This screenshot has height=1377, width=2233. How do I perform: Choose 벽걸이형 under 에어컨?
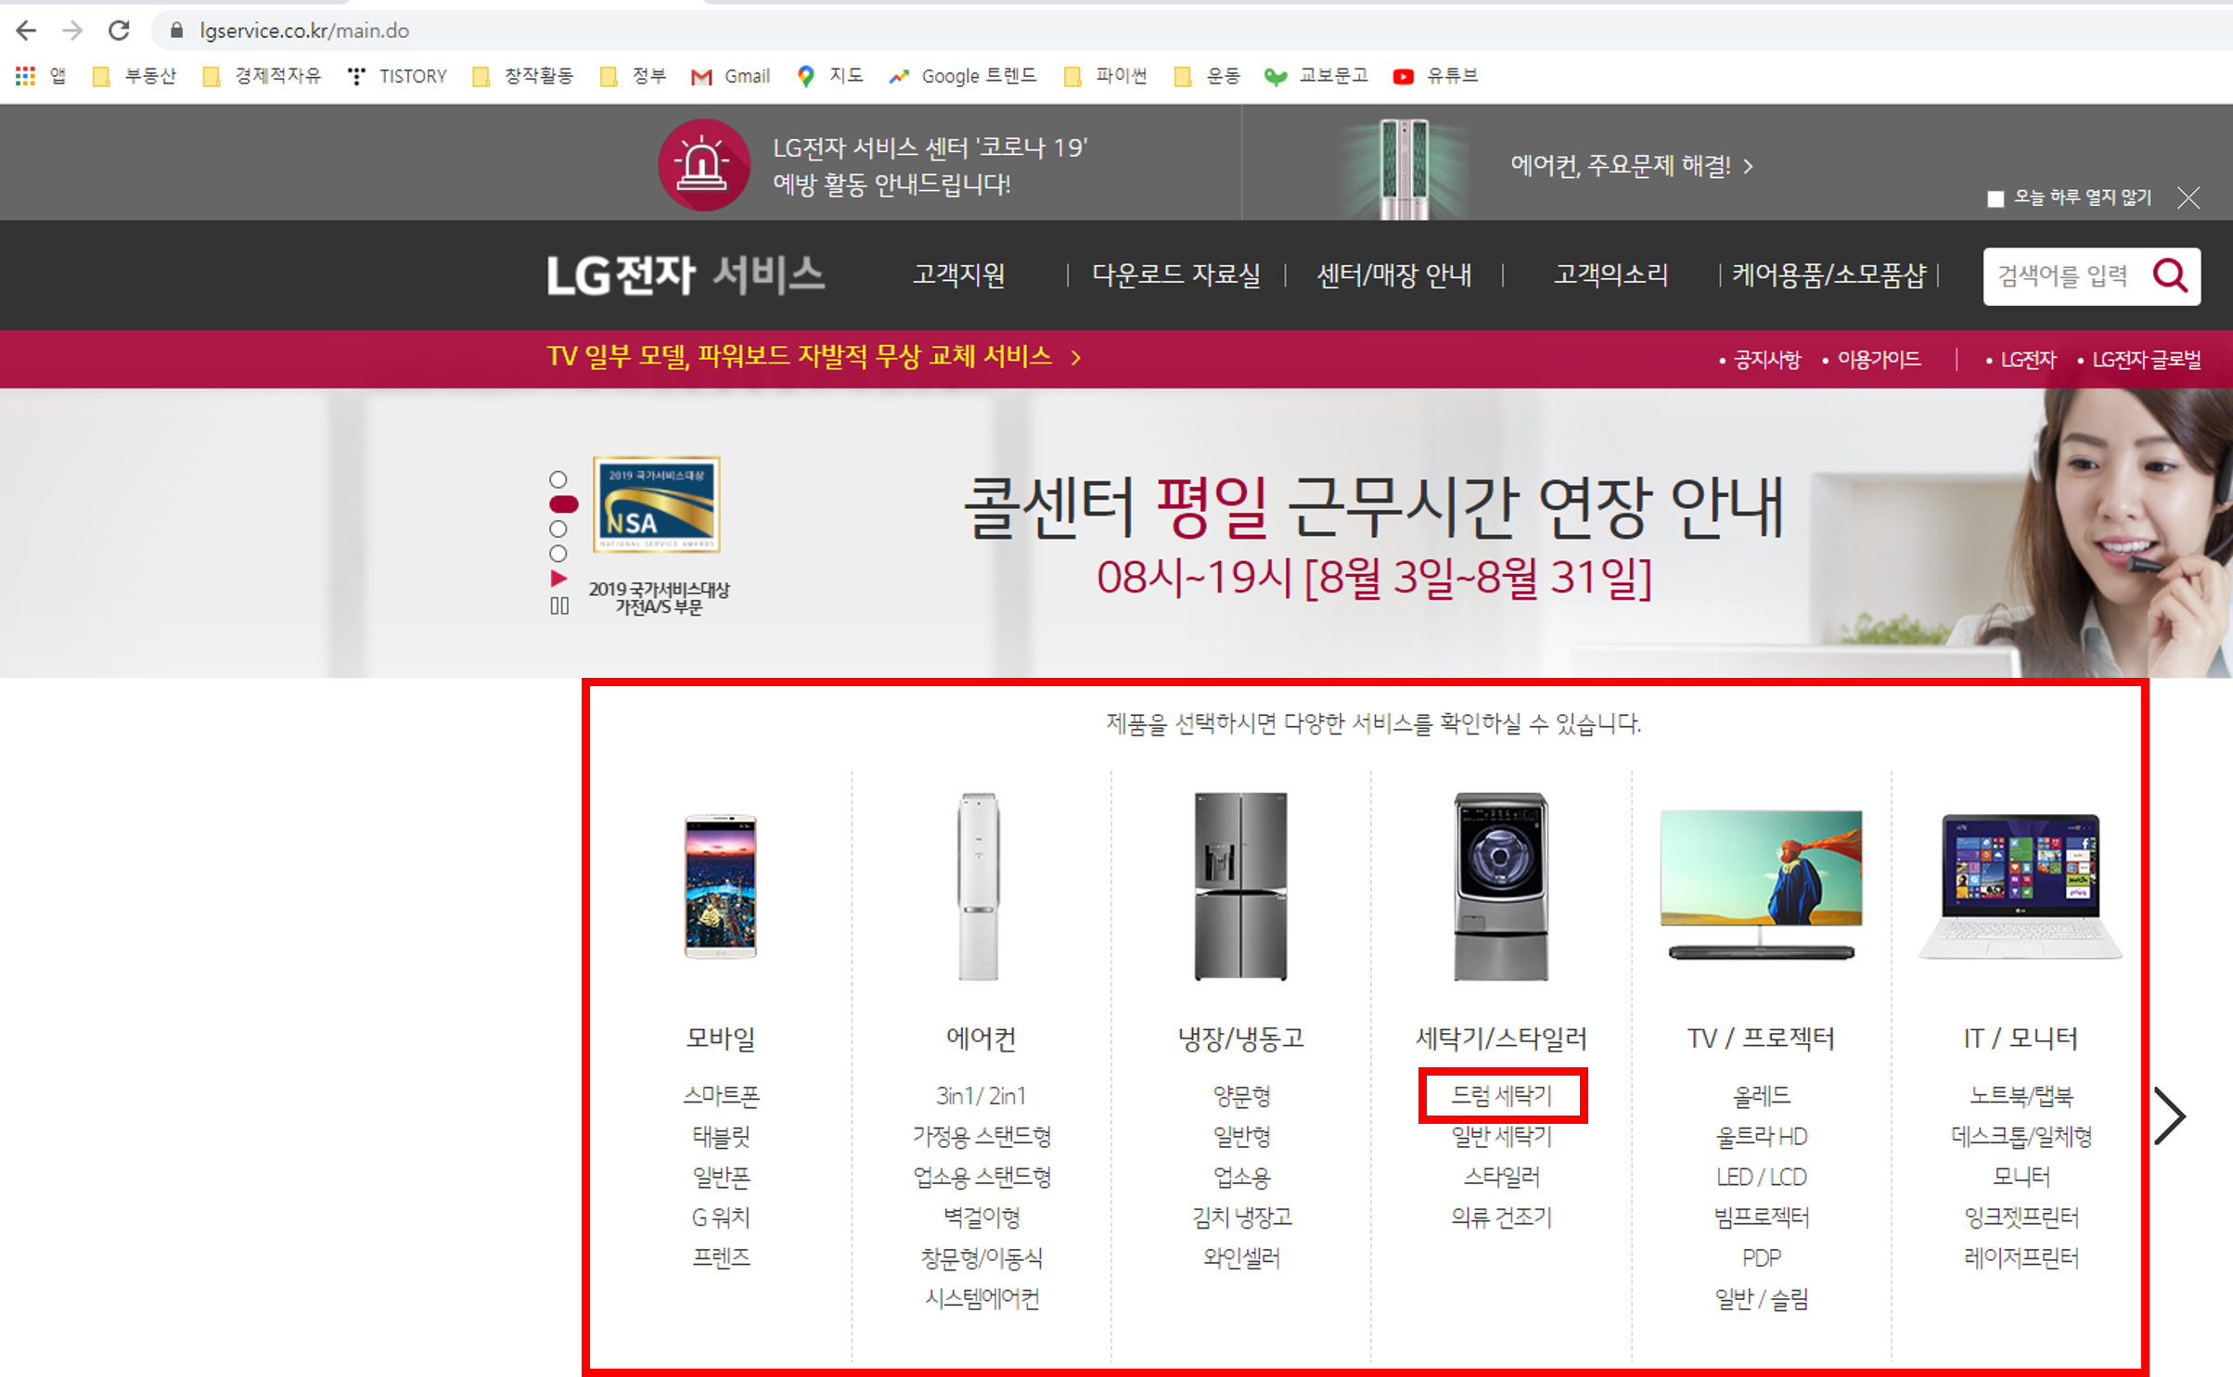[982, 1218]
